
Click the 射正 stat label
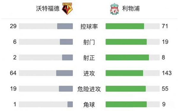click(x=89, y=58)
